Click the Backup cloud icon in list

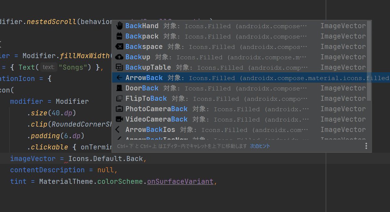click(119, 57)
